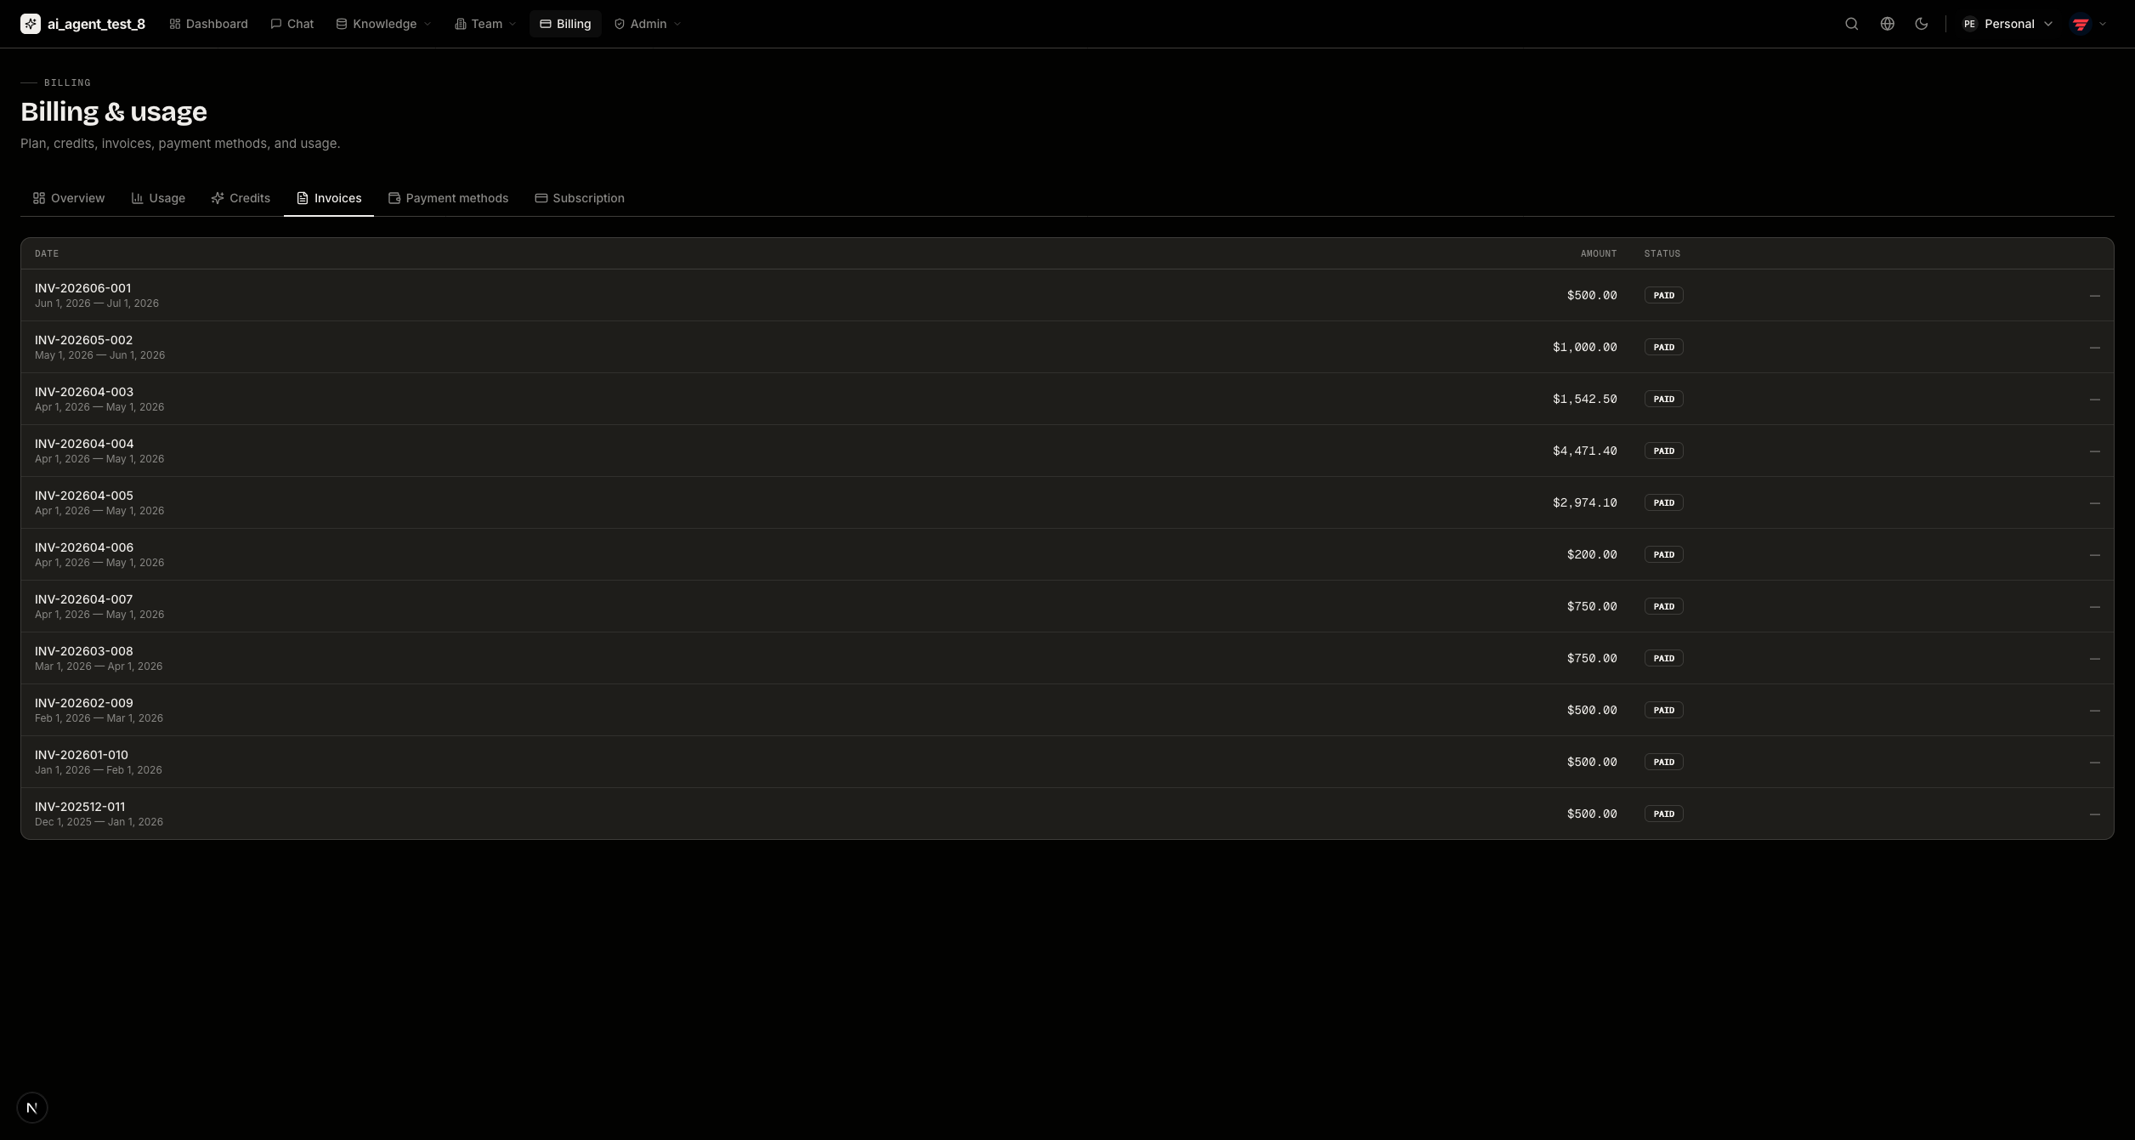
Task: Click the AMOUNT column header
Action: pyautogui.click(x=1599, y=253)
